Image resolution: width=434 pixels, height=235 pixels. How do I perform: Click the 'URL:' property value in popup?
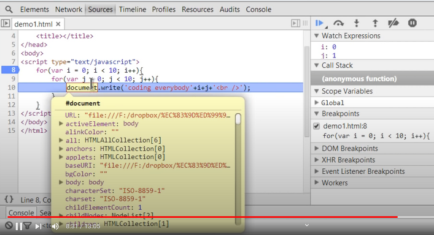157,115
